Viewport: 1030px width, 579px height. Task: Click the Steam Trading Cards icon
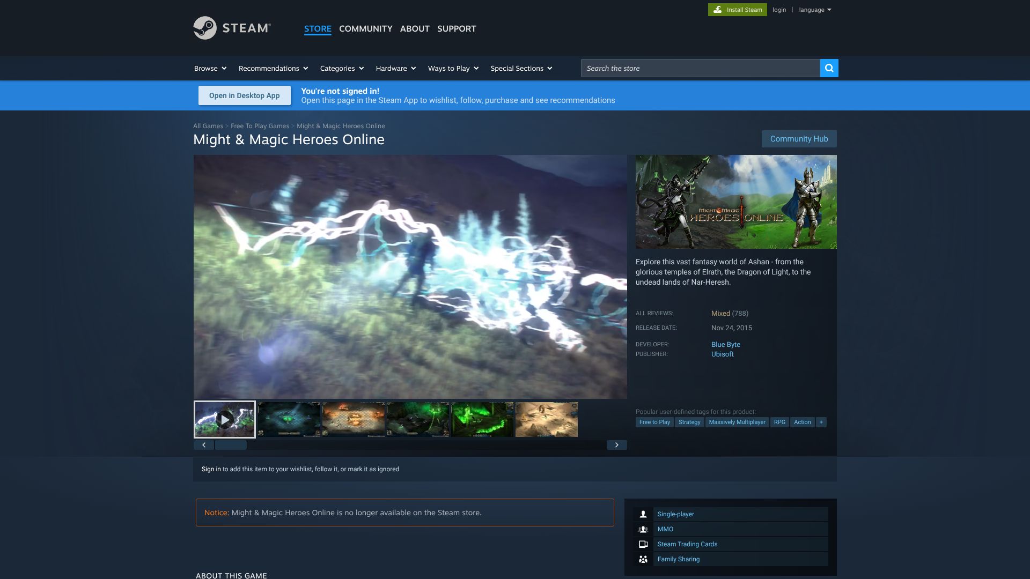pos(643,544)
